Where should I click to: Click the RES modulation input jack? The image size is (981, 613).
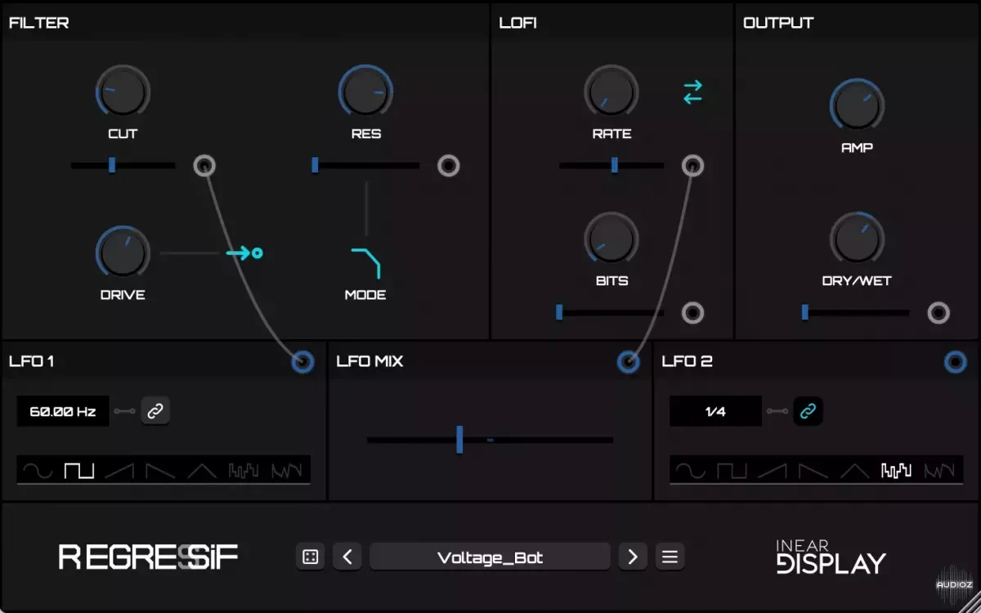[448, 166]
